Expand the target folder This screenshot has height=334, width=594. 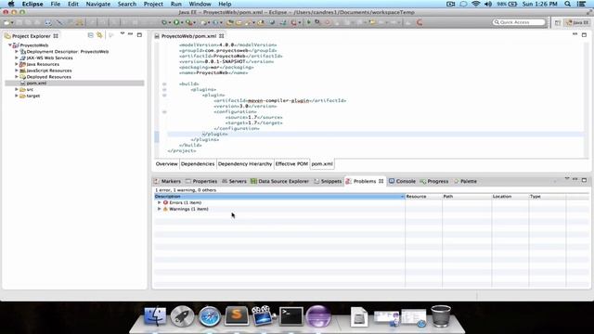tap(17, 96)
